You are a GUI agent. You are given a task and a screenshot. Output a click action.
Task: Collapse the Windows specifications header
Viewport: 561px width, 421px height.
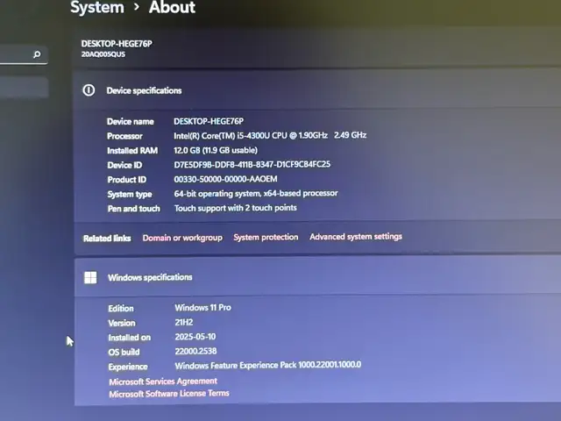(x=317, y=277)
